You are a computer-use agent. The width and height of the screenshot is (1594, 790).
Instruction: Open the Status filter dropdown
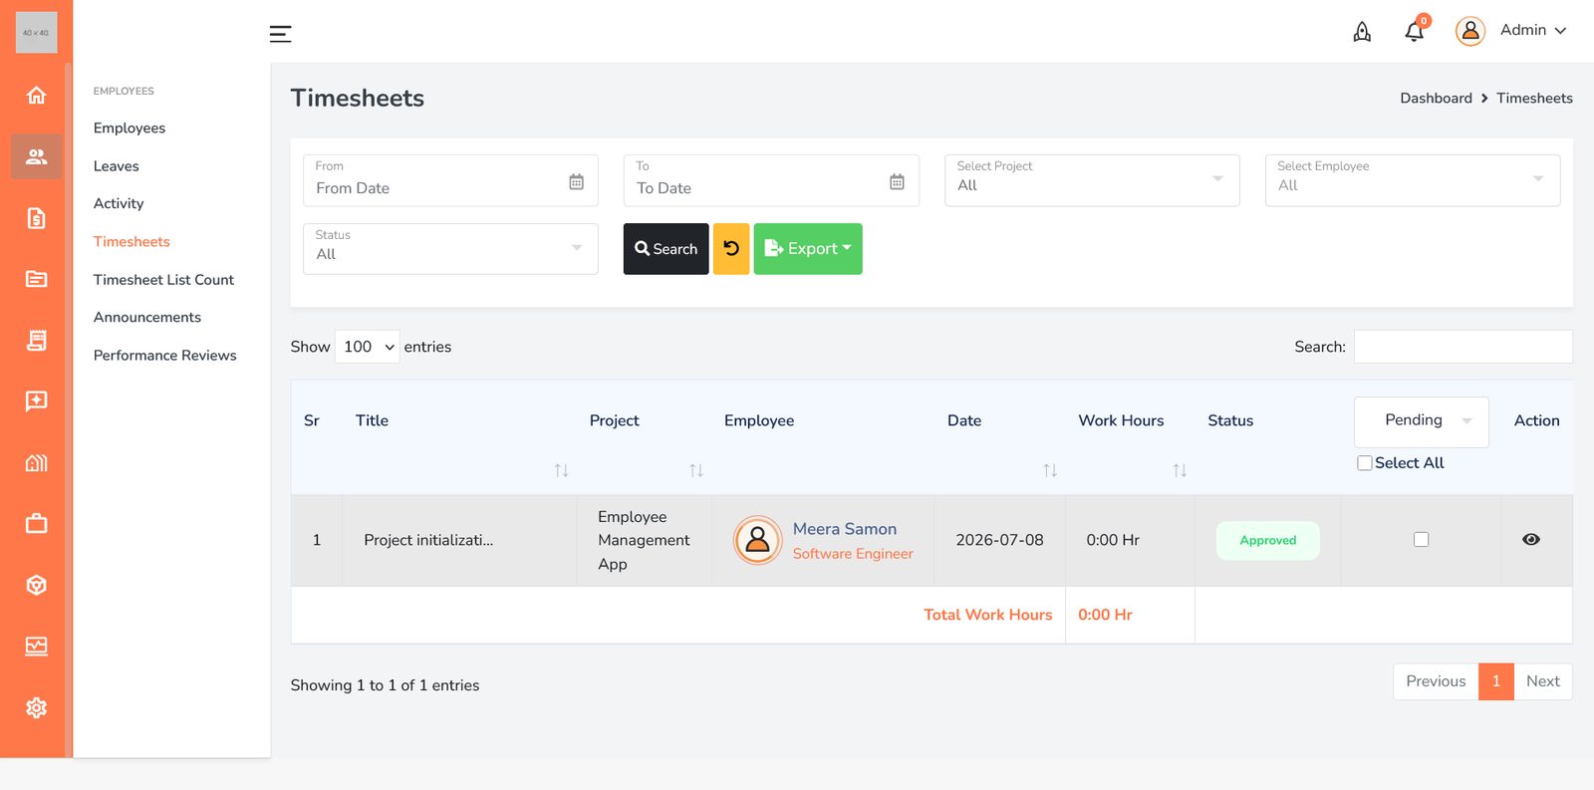click(x=450, y=249)
